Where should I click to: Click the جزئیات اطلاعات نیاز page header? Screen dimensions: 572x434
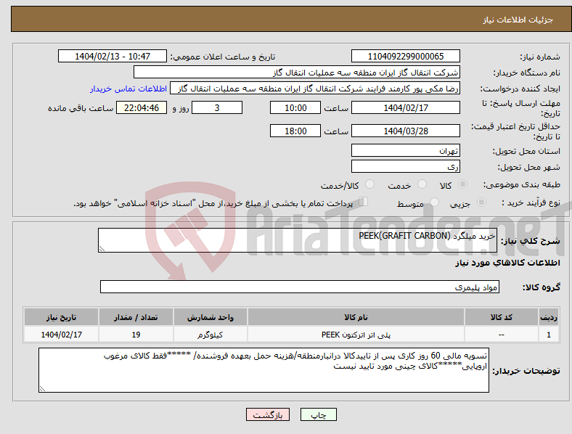click(518, 20)
